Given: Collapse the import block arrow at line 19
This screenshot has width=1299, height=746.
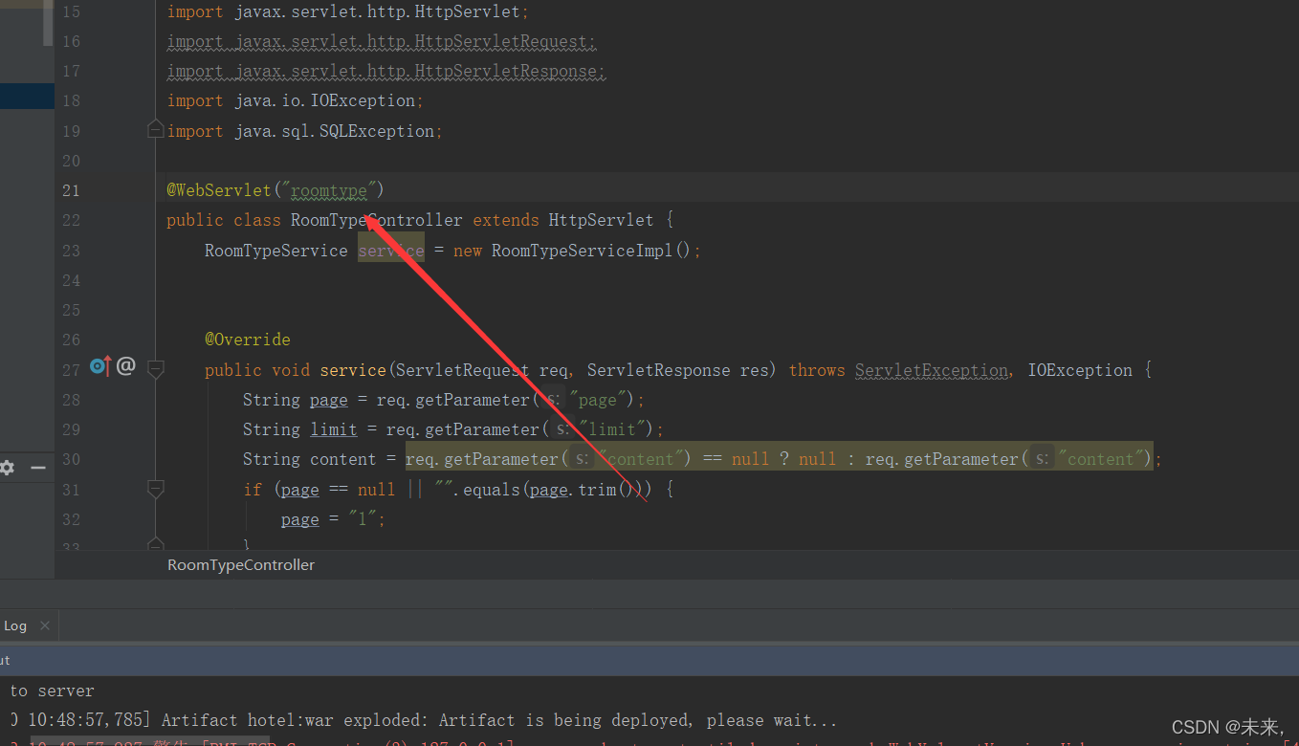Looking at the screenshot, I should pyautogui.click(x=155, y=128).
